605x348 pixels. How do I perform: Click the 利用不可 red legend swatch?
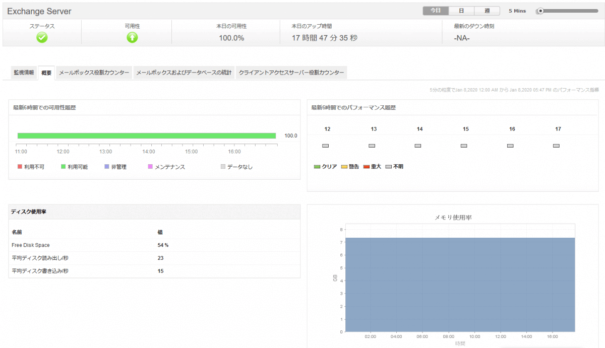click(x=20, y=167)
